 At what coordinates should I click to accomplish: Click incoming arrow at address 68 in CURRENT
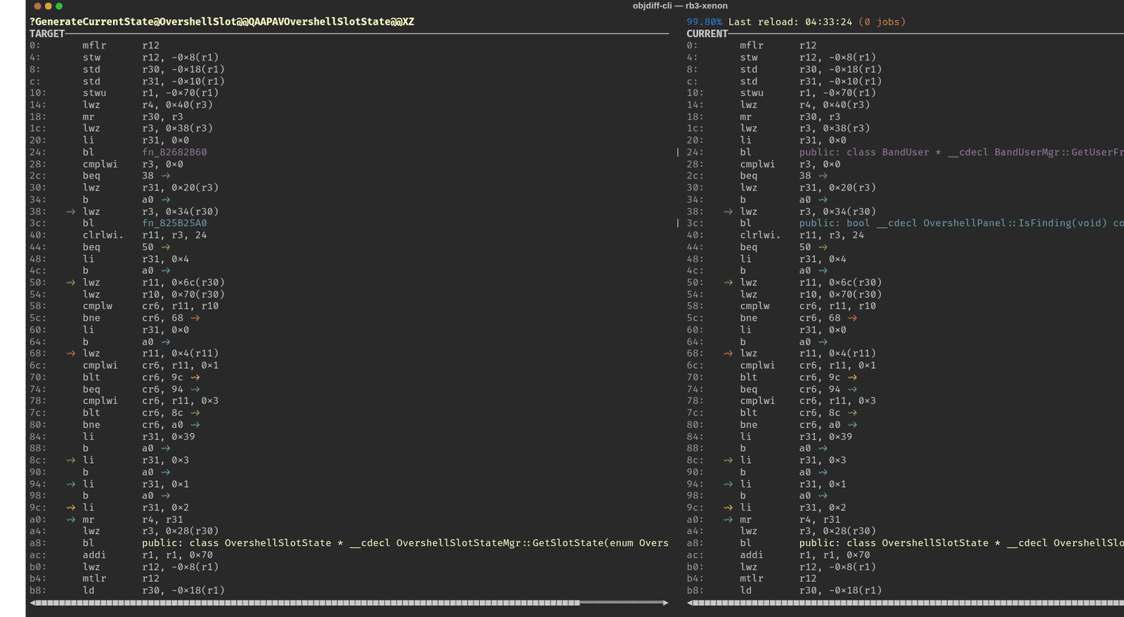[728, 353]
